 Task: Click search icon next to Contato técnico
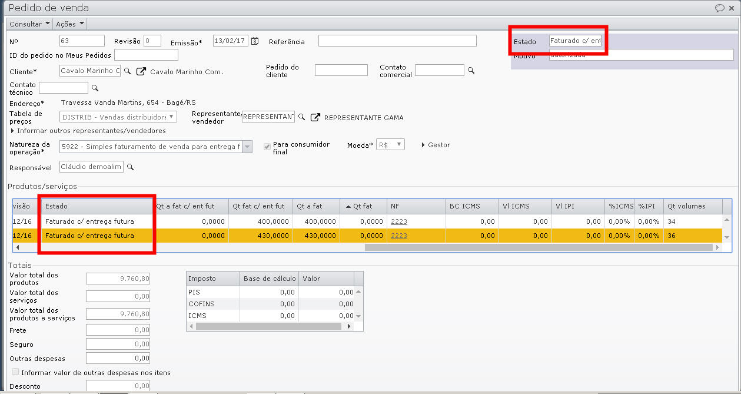pos(95,88)
